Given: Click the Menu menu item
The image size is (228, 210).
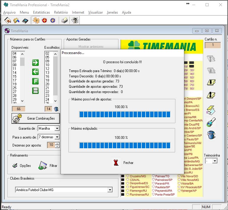Looking at the screenshot, I should click(x=24, y=12).
